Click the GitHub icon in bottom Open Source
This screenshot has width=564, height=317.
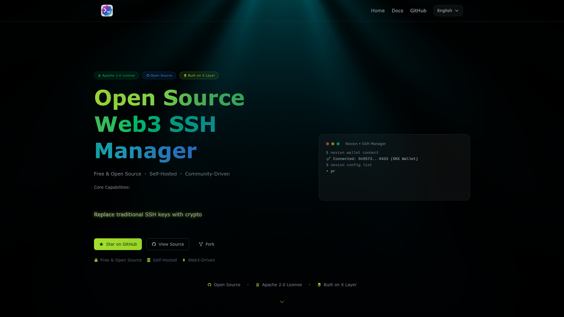[209, 285]
